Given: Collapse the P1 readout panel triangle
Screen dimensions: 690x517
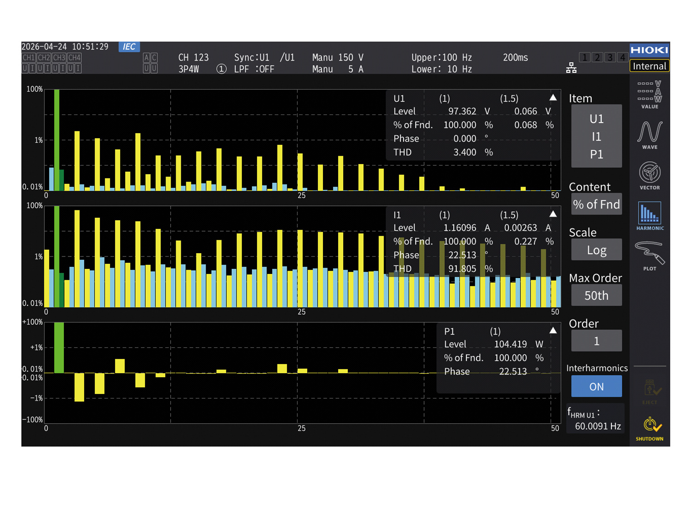Looking at the screenshot, I should click(553, 330).
